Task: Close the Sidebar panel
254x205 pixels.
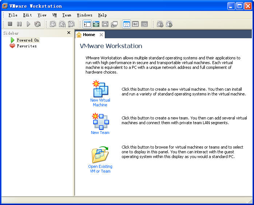Action: 69,33
